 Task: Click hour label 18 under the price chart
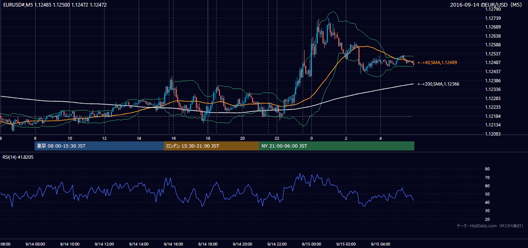(208, 138)
